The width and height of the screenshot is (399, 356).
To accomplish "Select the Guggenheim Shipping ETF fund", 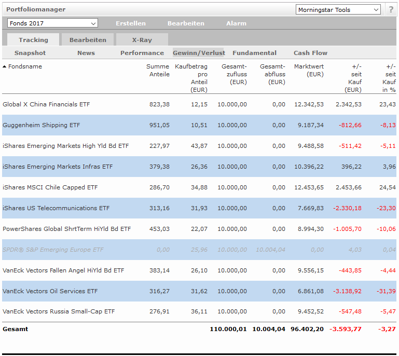I will click(41, 125).
